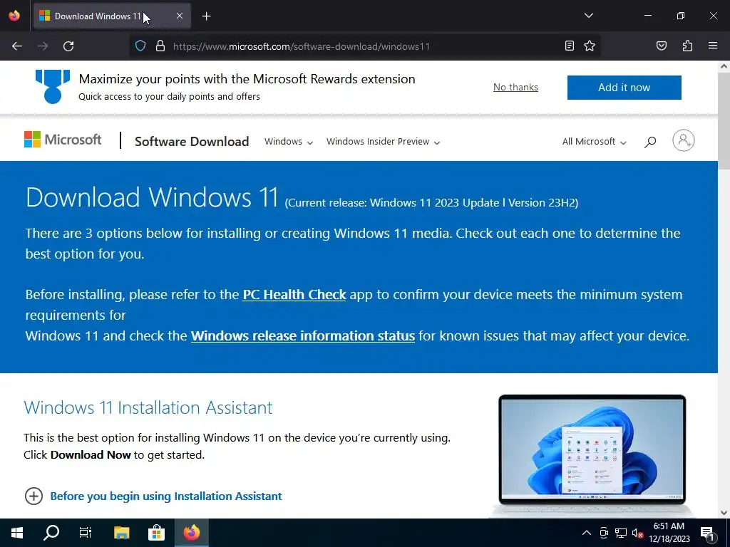Expand the Windows Insider Preview dropdown
Screen dimensions: 730x547
tap(383, 142)
